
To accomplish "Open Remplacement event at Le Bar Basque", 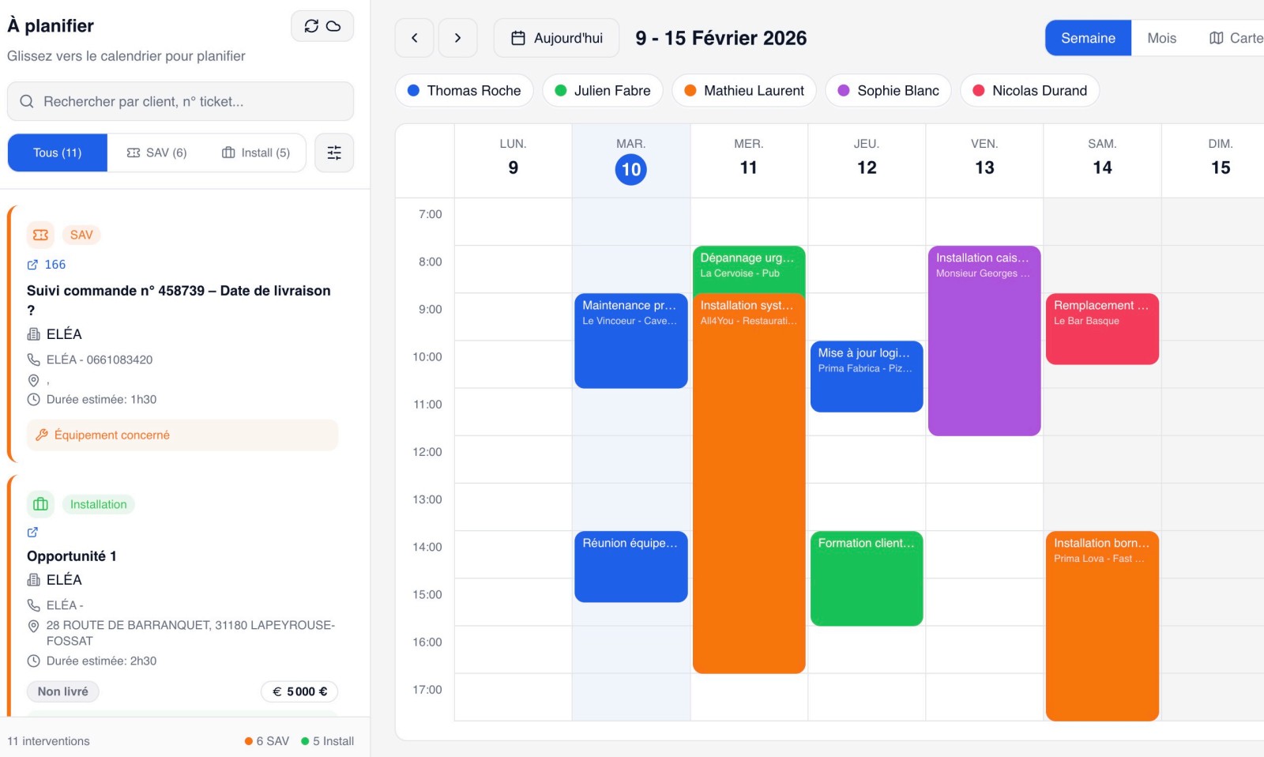I will (x=1102, y=329).
